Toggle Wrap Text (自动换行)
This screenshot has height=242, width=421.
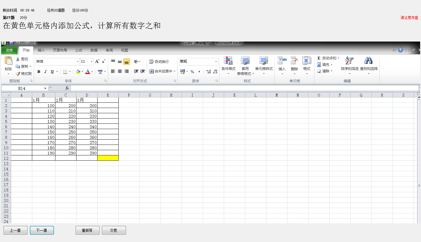pyautogui.click(x=159, y=62)
